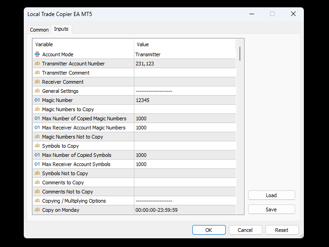
Task: Select the 'Magic Numbers Not to Copy' label
Action: tap(73, 137)
